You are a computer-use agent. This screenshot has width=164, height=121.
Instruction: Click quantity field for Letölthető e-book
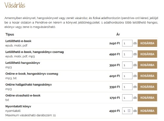pyautogui.click(x=127, y=43)
